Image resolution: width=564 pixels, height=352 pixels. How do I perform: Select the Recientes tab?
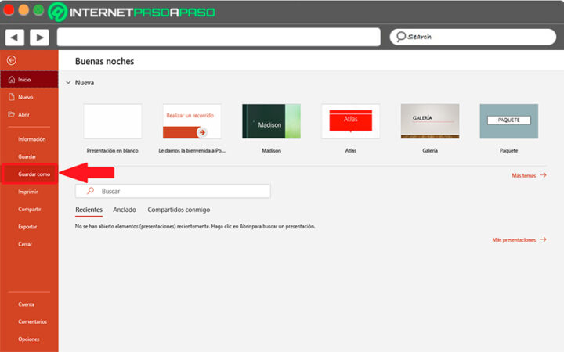tap(89, 210)
